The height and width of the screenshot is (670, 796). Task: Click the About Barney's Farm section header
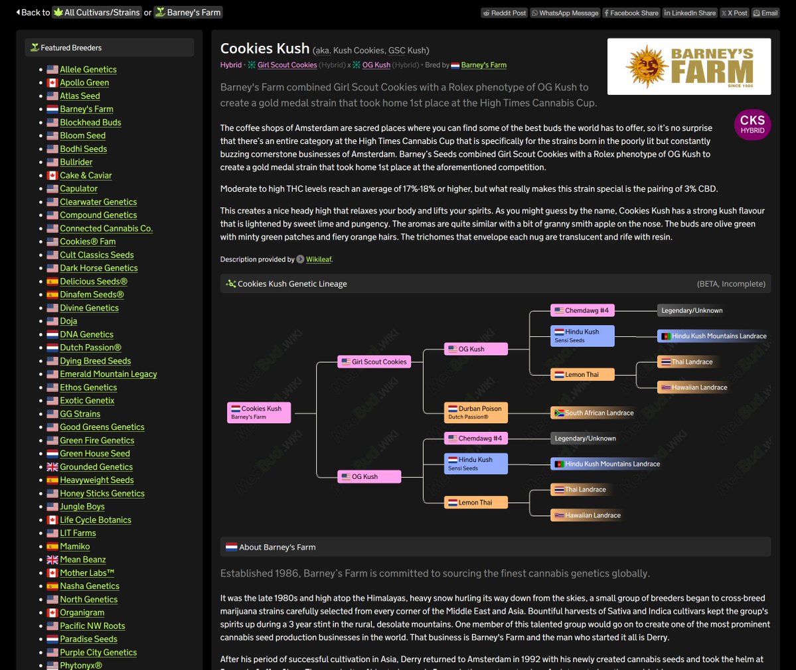(x=495, y=547)
